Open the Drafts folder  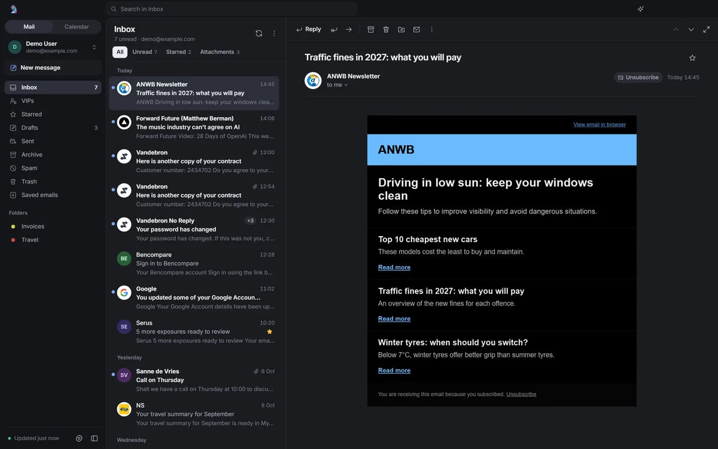[x=53, y=128]
